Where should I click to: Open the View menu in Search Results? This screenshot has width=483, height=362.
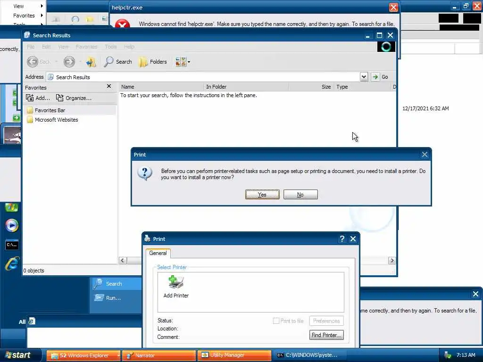(64, 47)
